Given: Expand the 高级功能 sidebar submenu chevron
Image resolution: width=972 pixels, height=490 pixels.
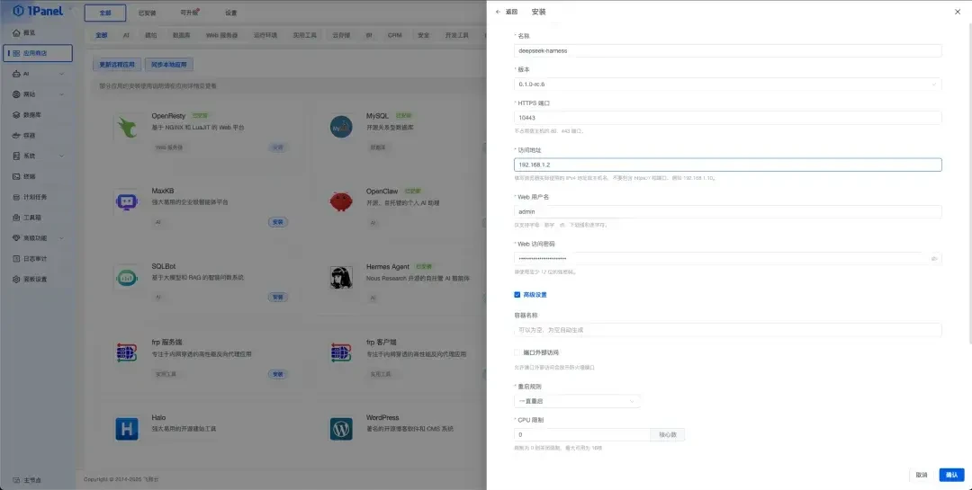Looking at the screenshot, I should 61,238.
